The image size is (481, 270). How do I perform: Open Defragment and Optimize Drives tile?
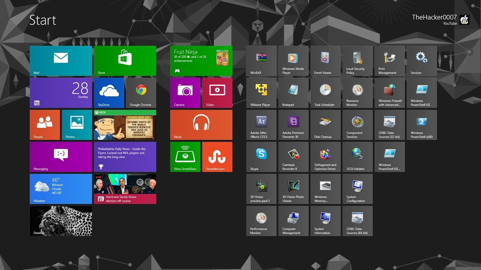click(325, 157)
